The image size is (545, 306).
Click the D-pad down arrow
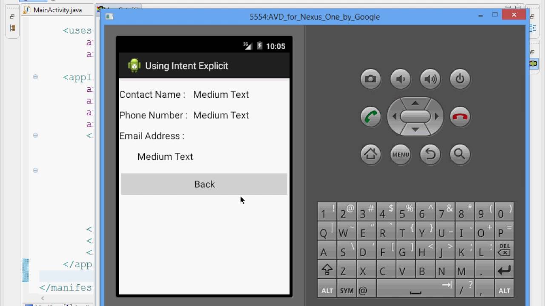[415, 130]
